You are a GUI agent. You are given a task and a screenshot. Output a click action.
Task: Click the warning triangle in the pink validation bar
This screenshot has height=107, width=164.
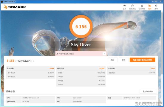click(x=57, y=54)
